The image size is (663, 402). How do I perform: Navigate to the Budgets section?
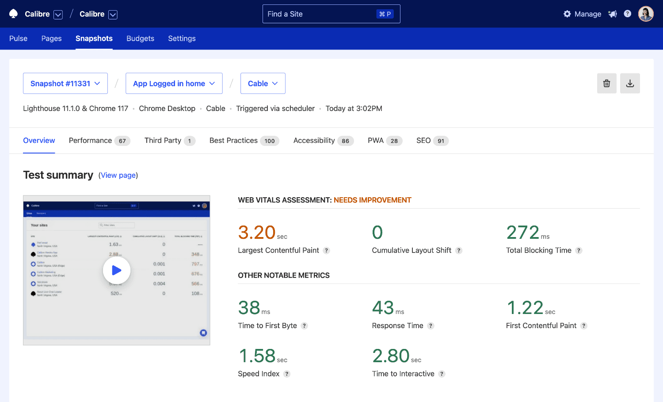140,38
